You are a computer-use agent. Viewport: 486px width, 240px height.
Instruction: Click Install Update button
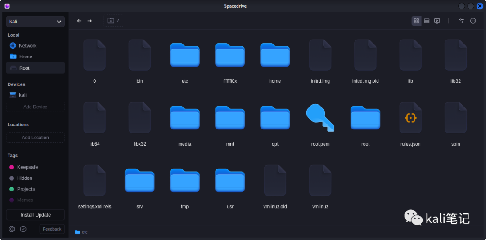36,214
